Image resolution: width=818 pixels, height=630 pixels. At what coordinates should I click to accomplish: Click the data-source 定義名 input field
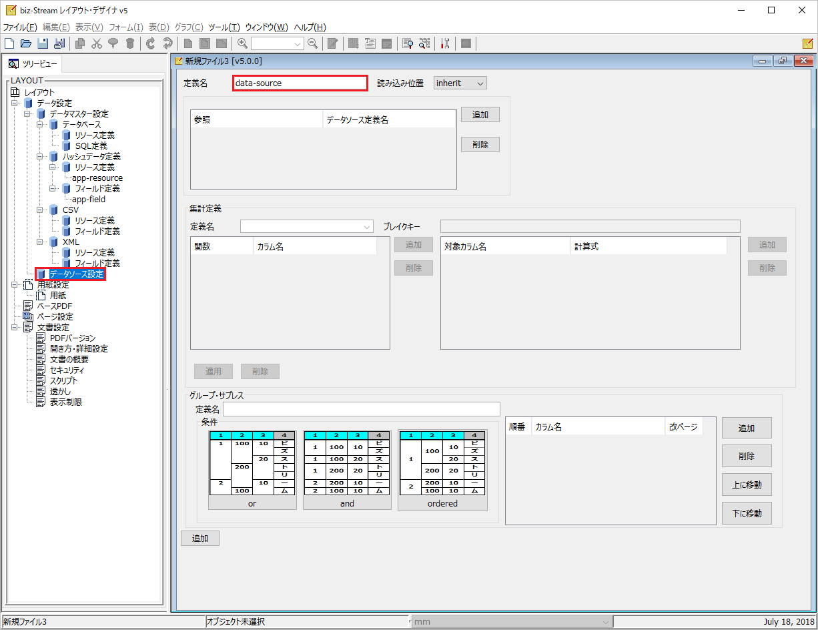tap(300, 83)
